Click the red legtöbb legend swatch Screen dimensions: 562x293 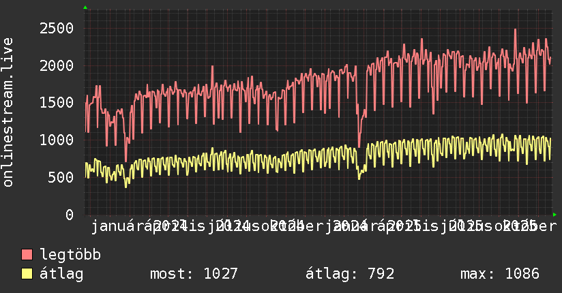point(27,255)
